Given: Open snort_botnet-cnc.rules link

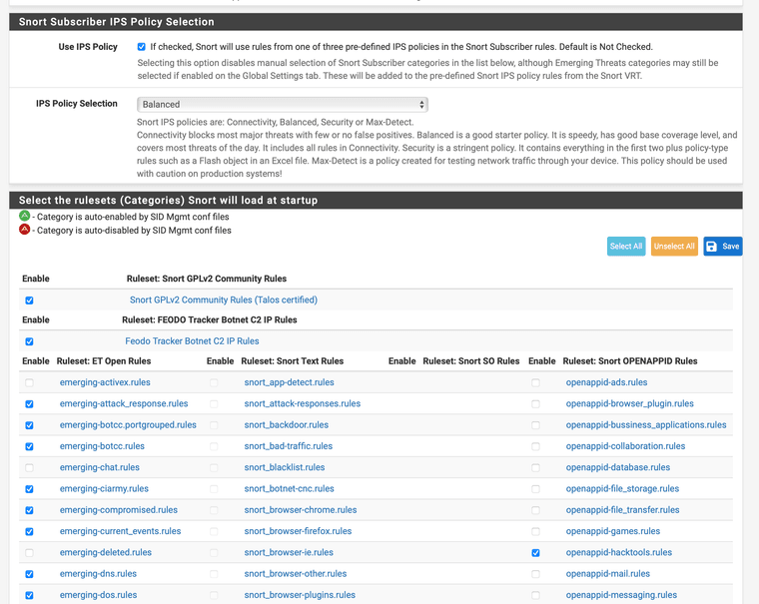Looking at the screenshot, I should tap(289, 489).
